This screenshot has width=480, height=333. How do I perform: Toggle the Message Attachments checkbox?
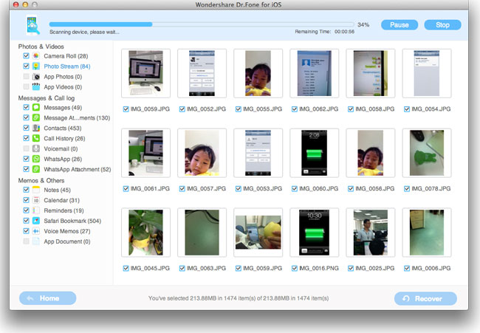tap(27, 117)
